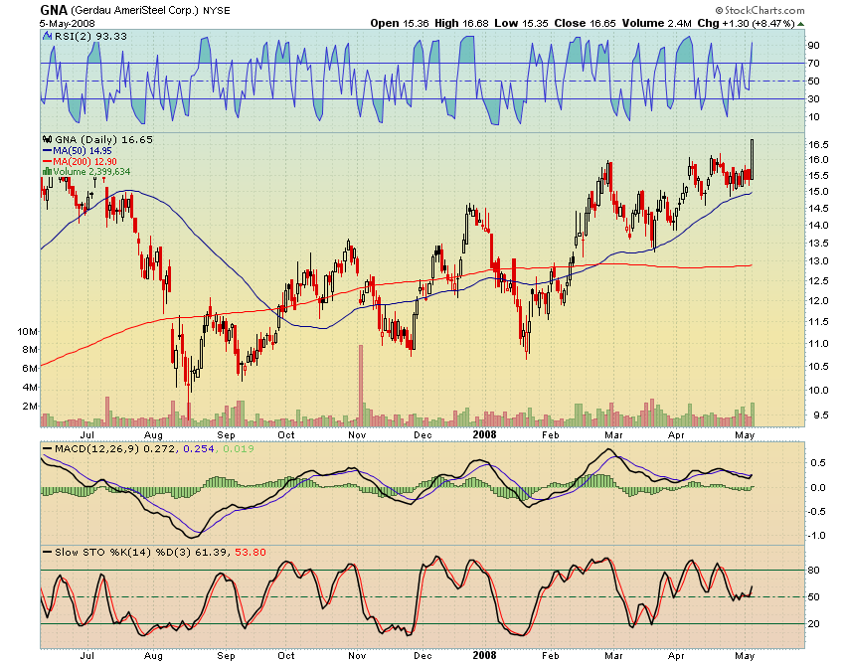Click the GNA ticker symbol in the title
The width and height of the screenshot is (845, 664).
[x=54, y=10]
